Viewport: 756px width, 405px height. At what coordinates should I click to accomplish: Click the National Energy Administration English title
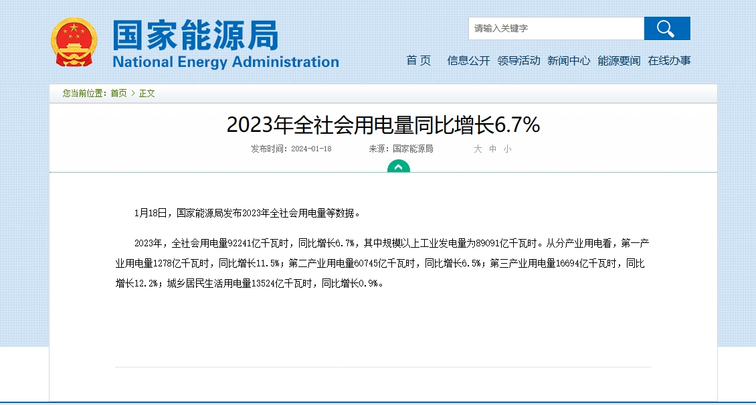point(225,62)
